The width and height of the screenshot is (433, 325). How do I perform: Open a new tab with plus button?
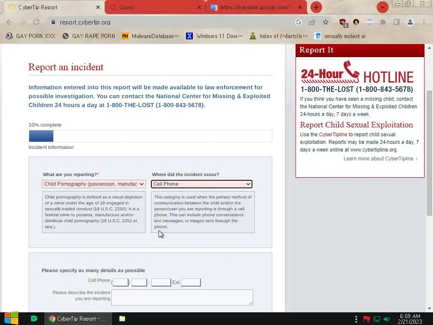coord(316,7)
